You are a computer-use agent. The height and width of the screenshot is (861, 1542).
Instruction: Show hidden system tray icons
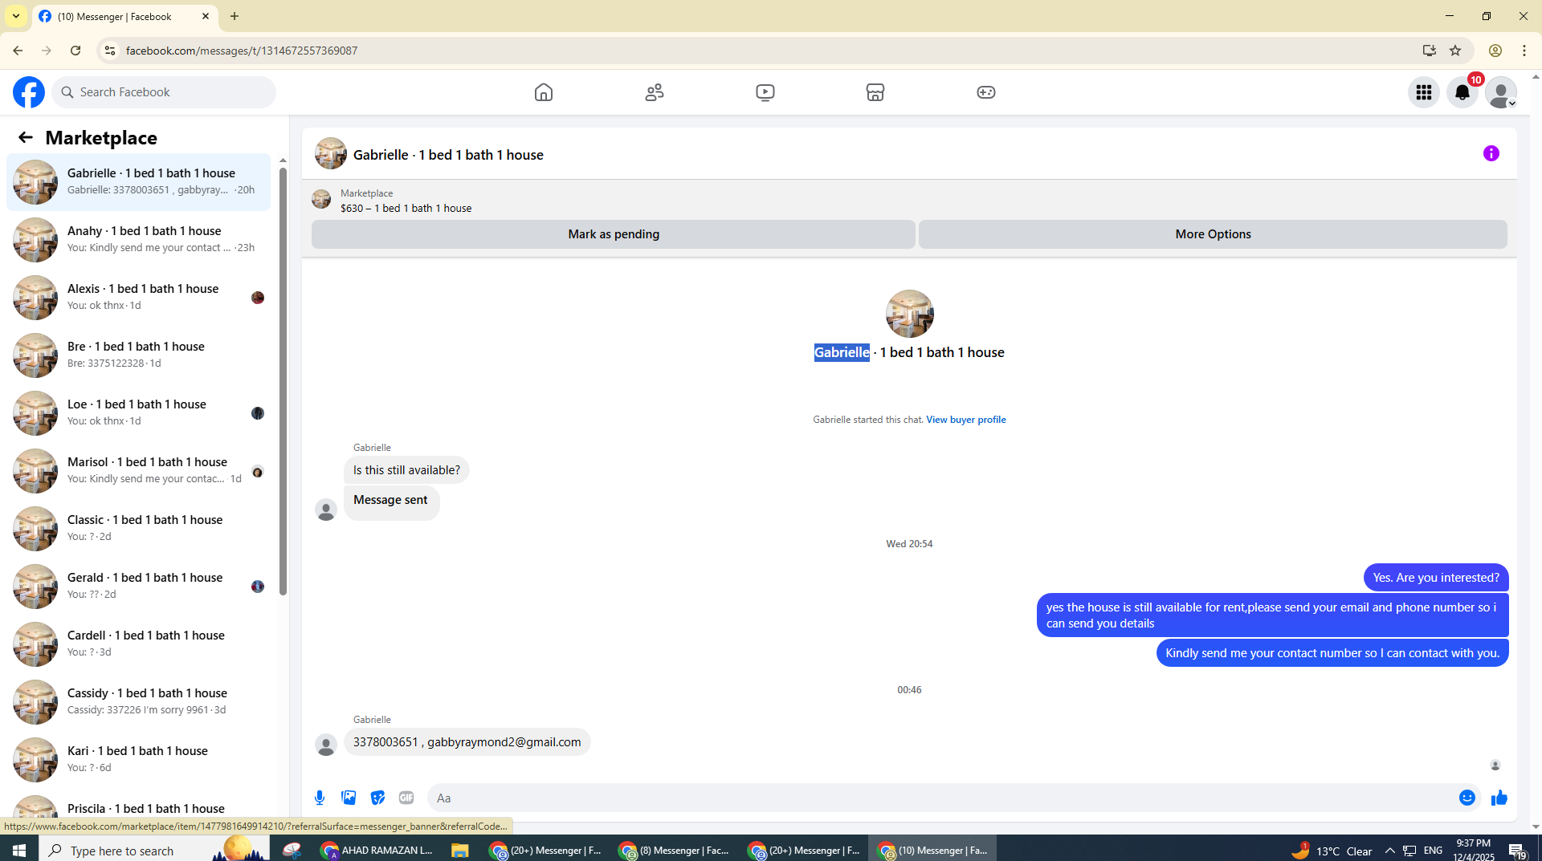coord(1390,851)
